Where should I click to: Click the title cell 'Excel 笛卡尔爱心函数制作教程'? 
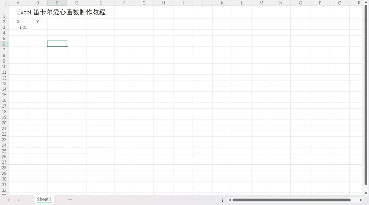point(61,12)
